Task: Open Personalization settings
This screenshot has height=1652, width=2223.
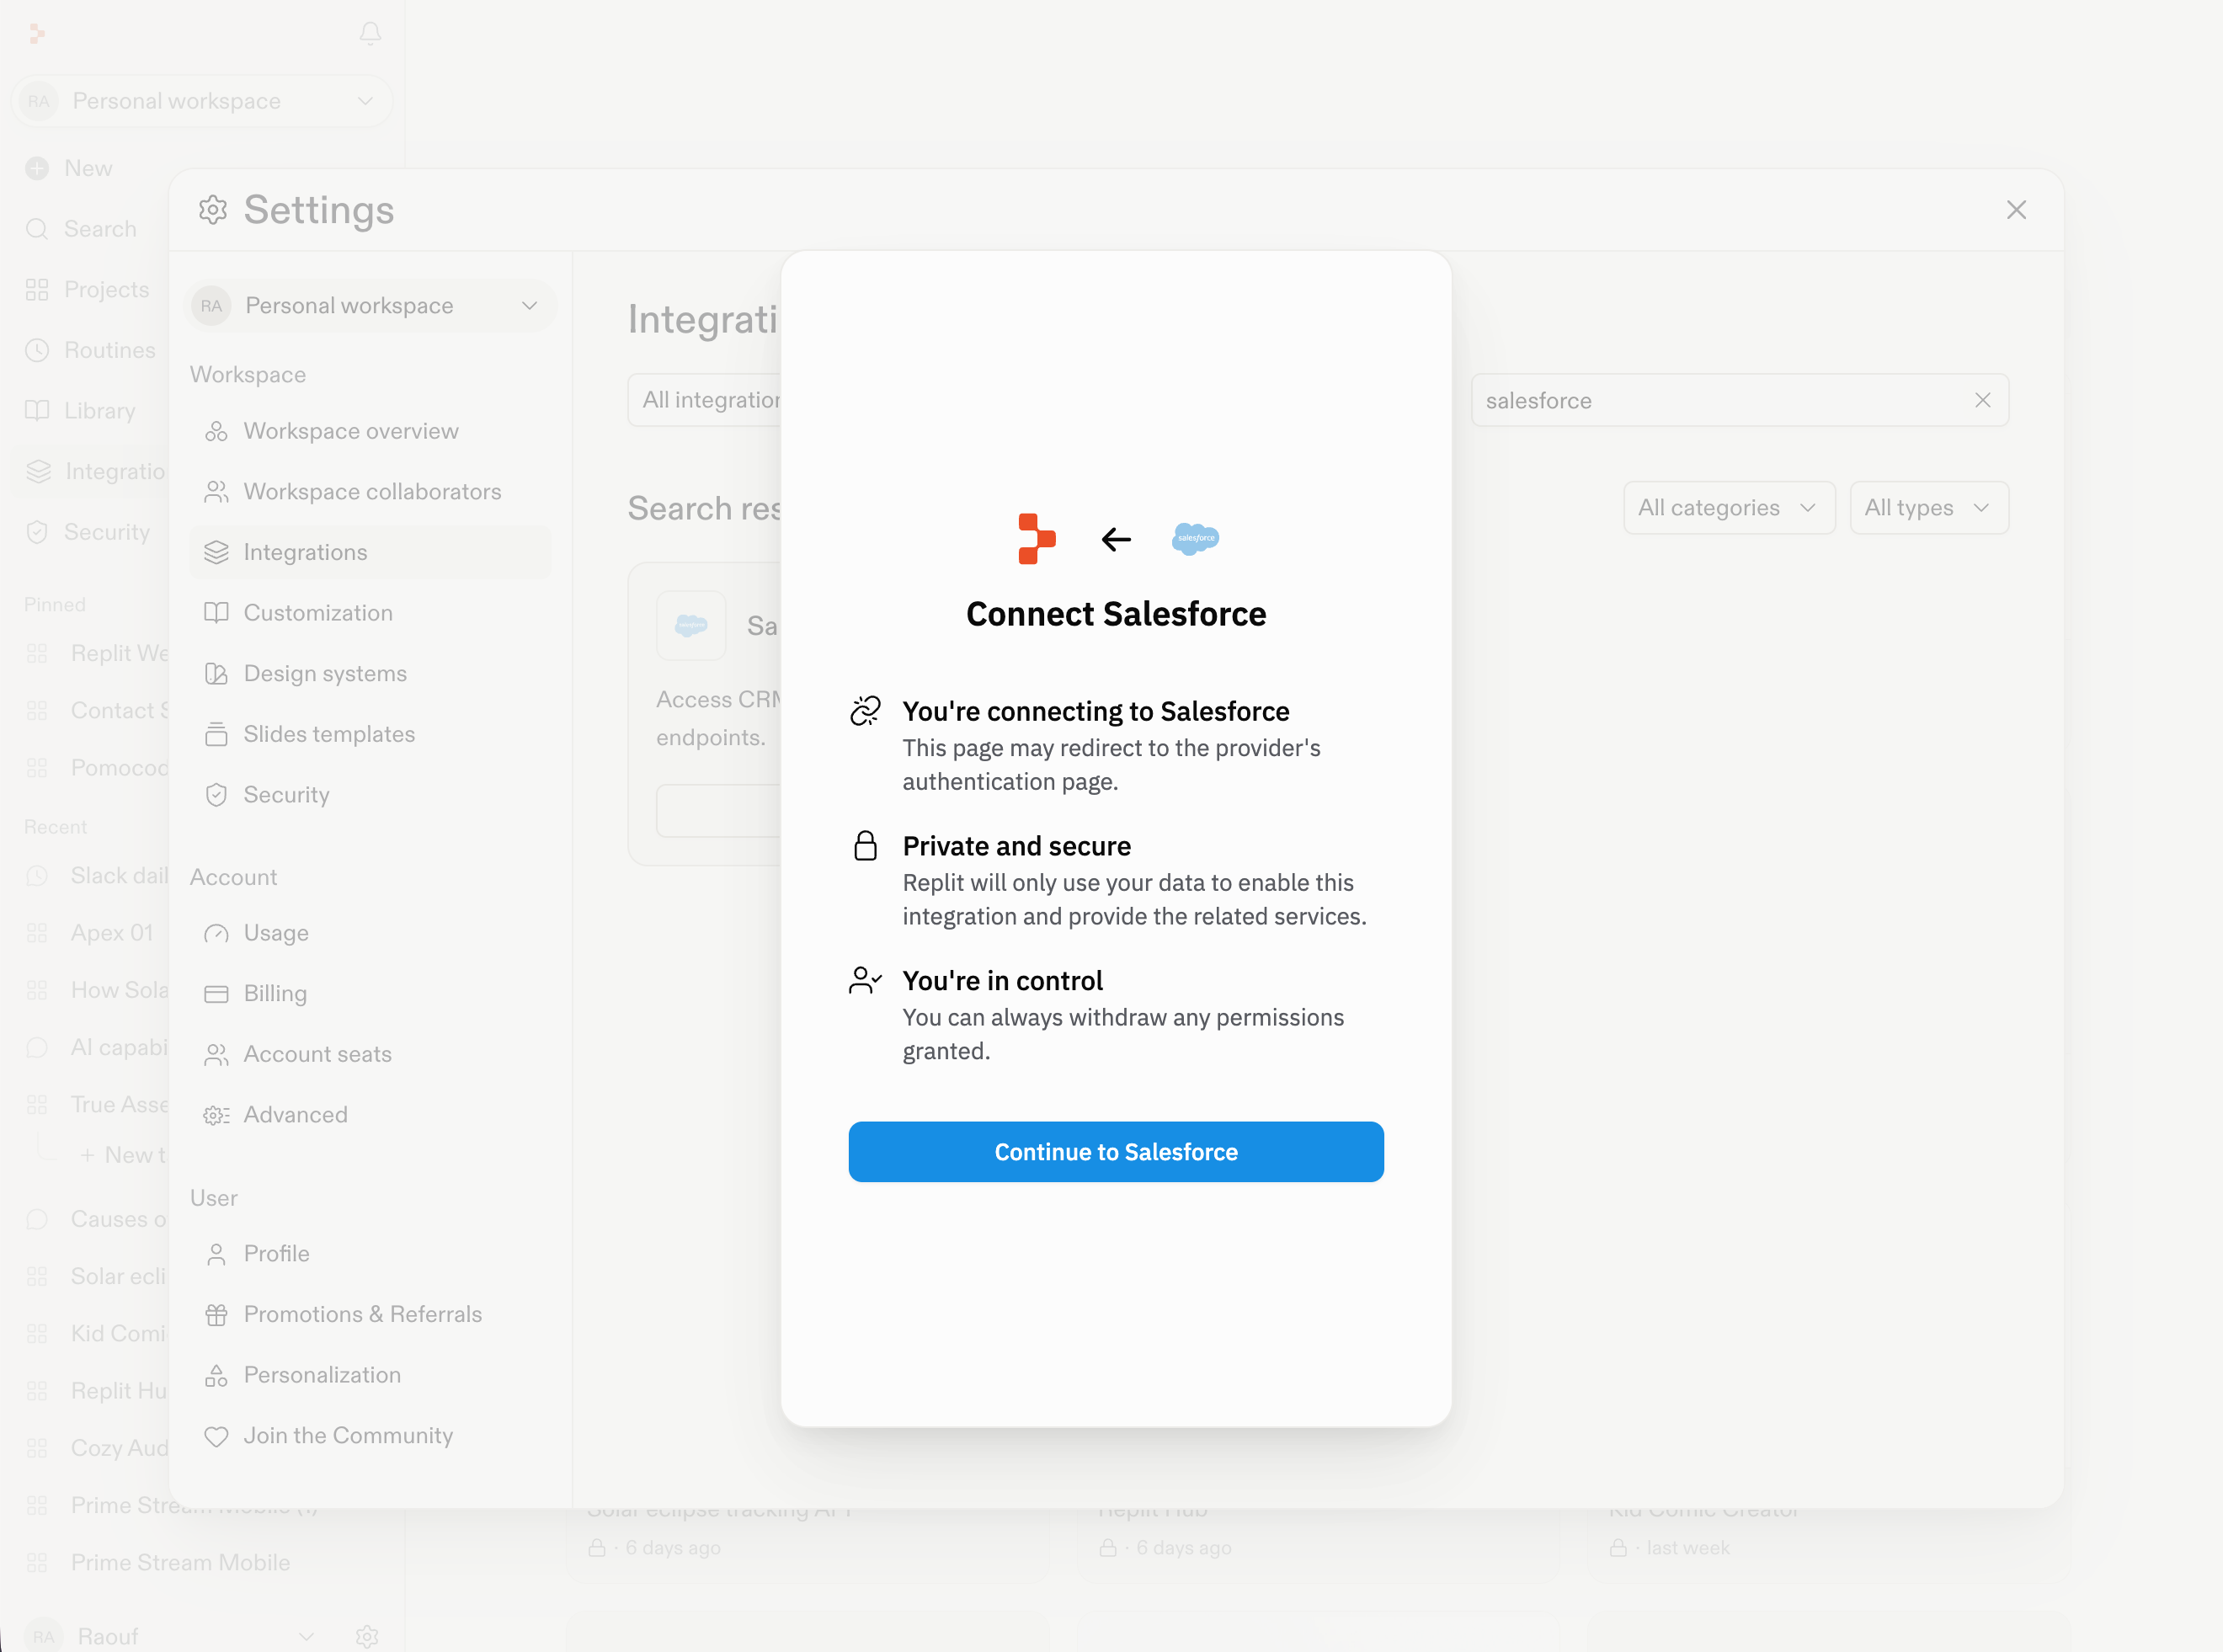Action: (370, 1375)
